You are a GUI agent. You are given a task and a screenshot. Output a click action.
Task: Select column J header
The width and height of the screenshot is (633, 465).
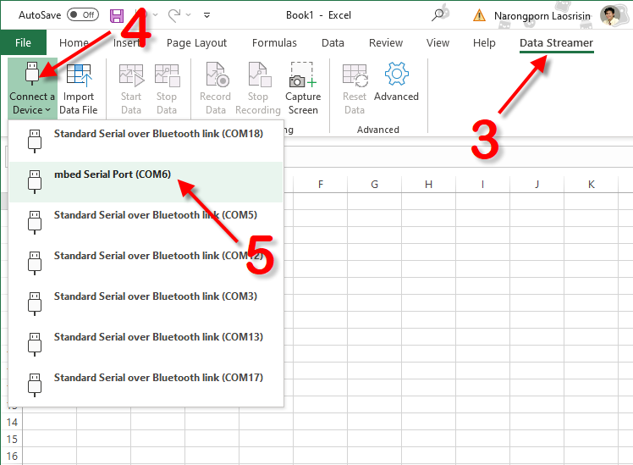click(x=537, y=185)
